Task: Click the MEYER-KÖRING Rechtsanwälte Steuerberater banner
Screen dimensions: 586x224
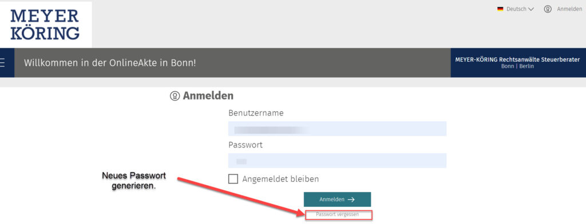Action: coord(518,63)
